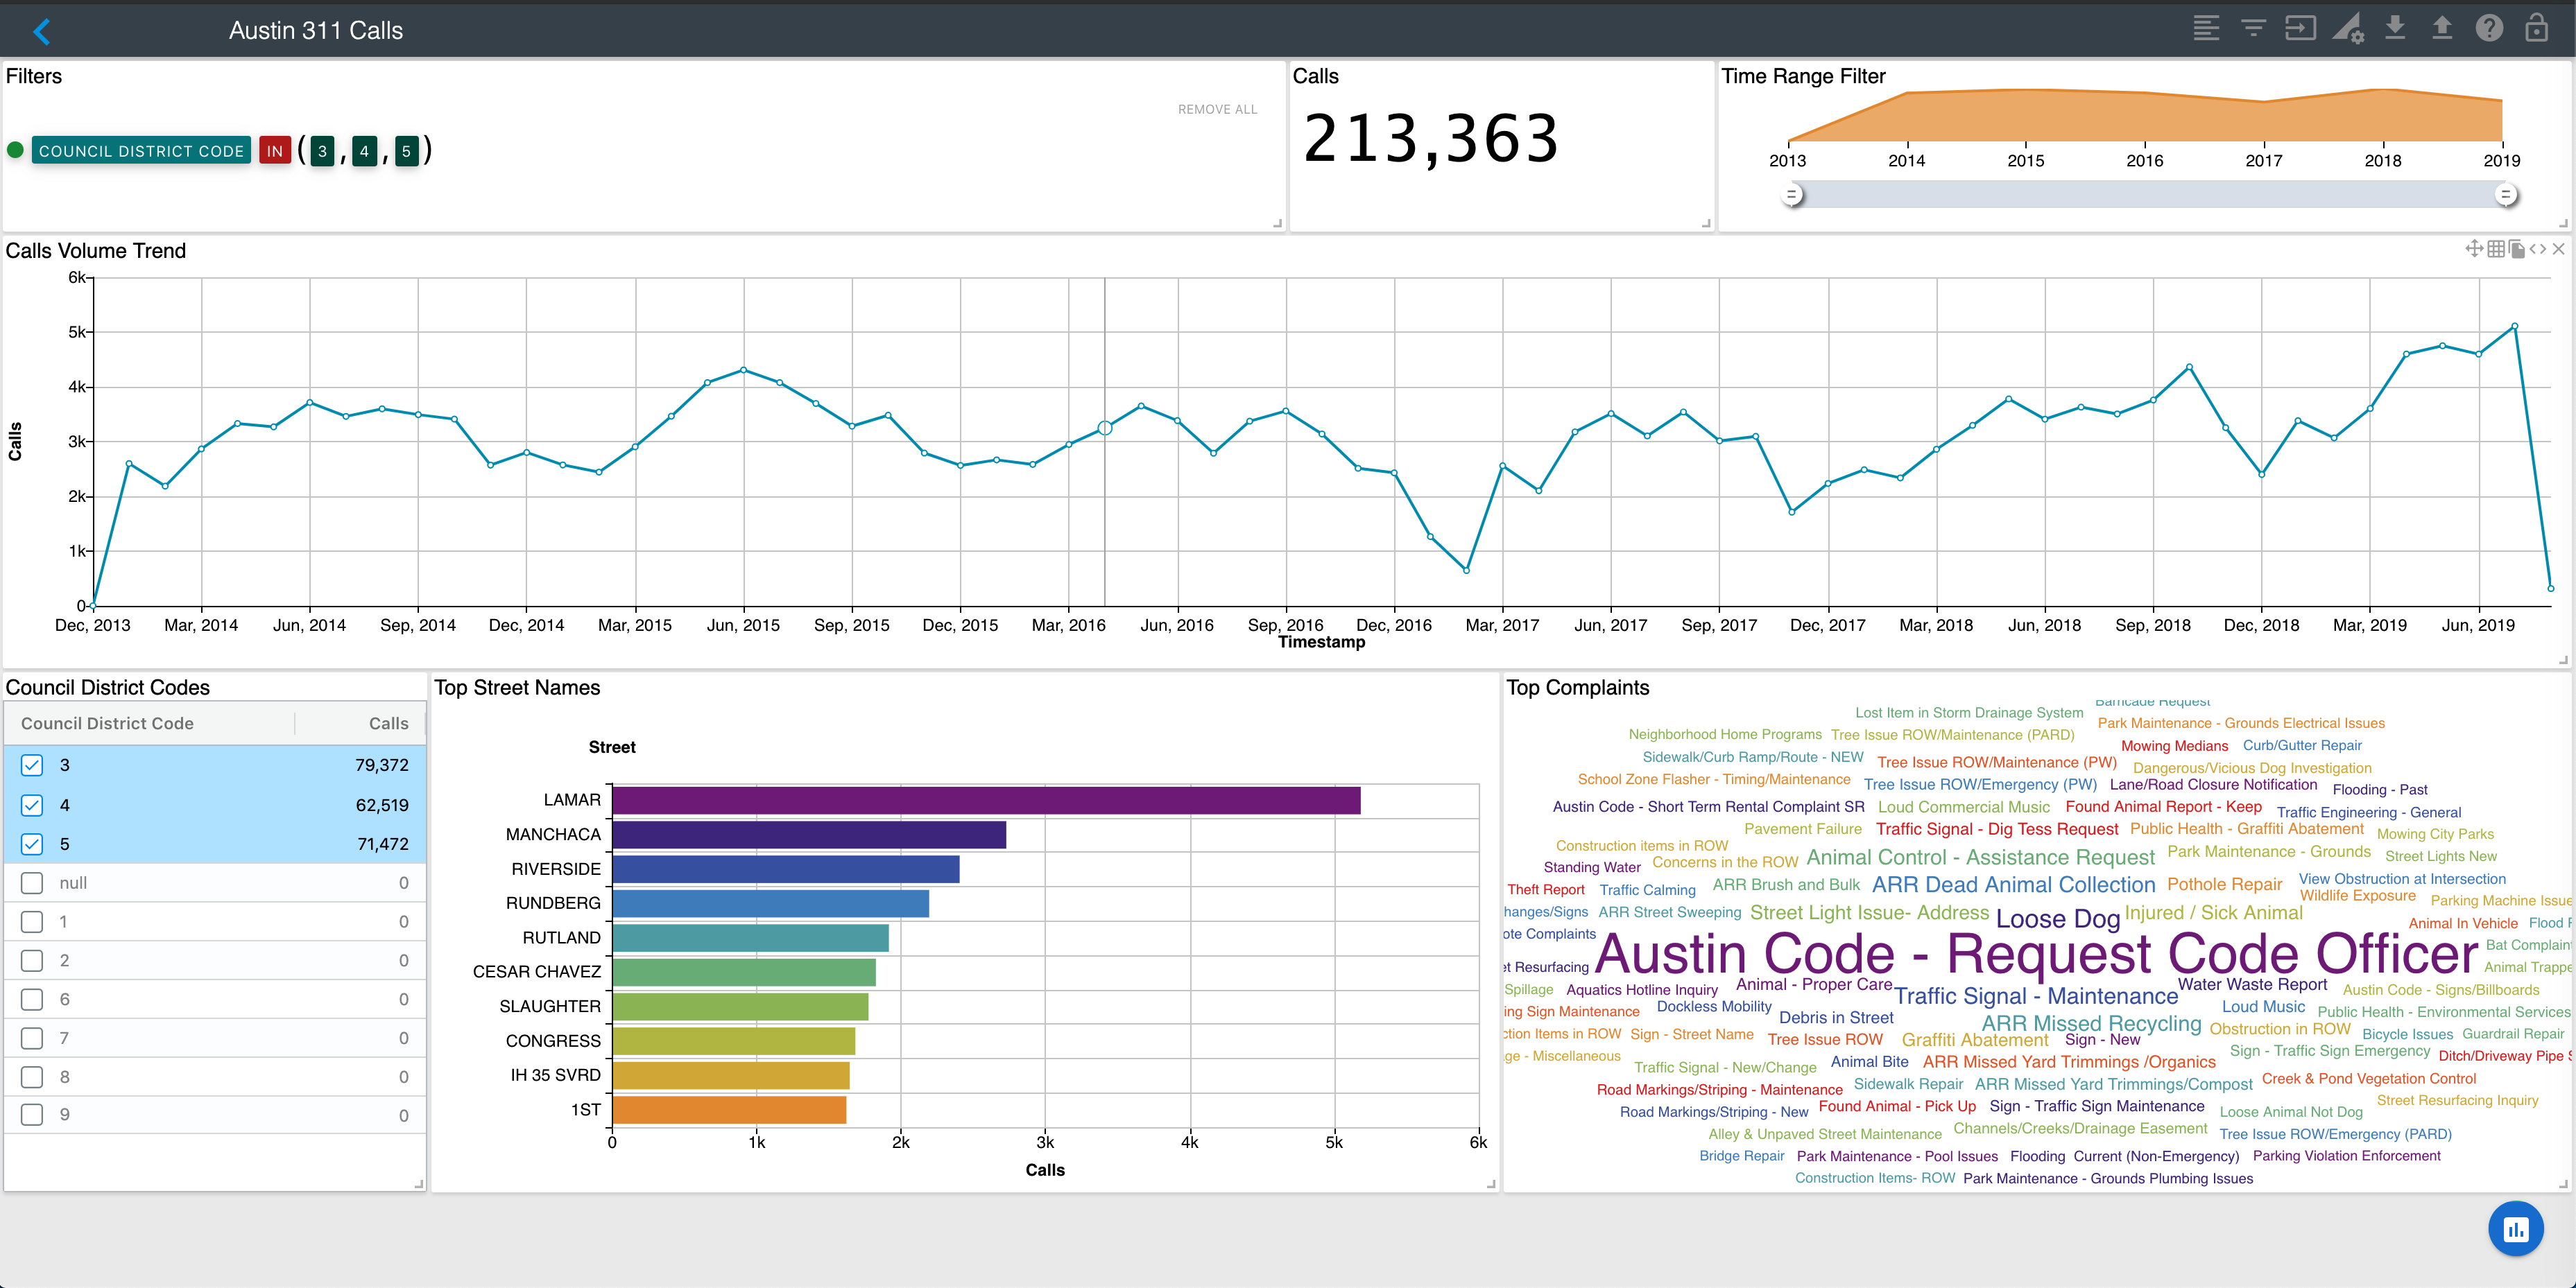Open the filter funnel icon in header
Viewport: 2576px width, 1288px height.
click(2253, 29)
